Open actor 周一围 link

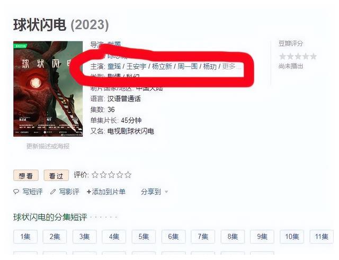click(188, 66)
